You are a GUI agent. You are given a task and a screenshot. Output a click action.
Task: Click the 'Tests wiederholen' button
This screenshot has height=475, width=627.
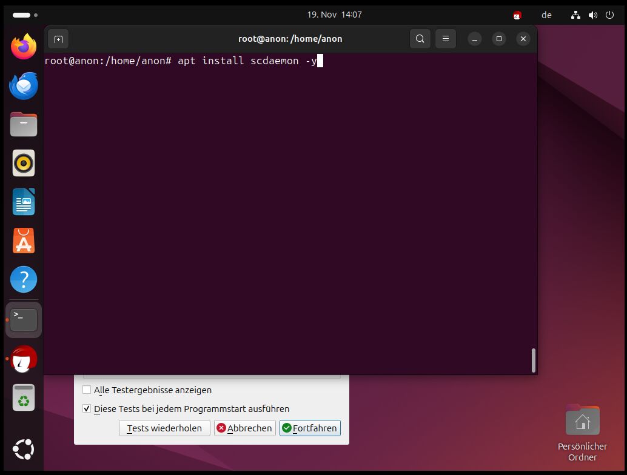(164, 428)
